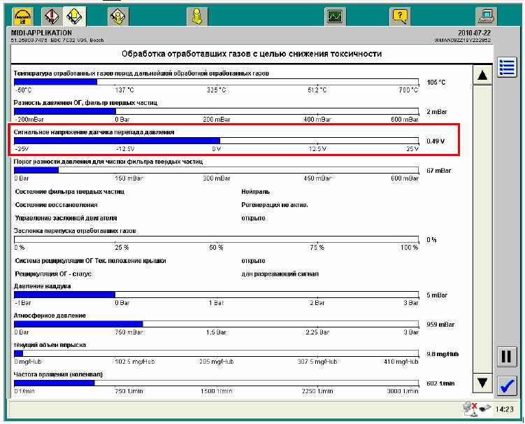The image size is (525, 424).
Task: Open help via the question mark icon
Action: click(x=400, y=15)
